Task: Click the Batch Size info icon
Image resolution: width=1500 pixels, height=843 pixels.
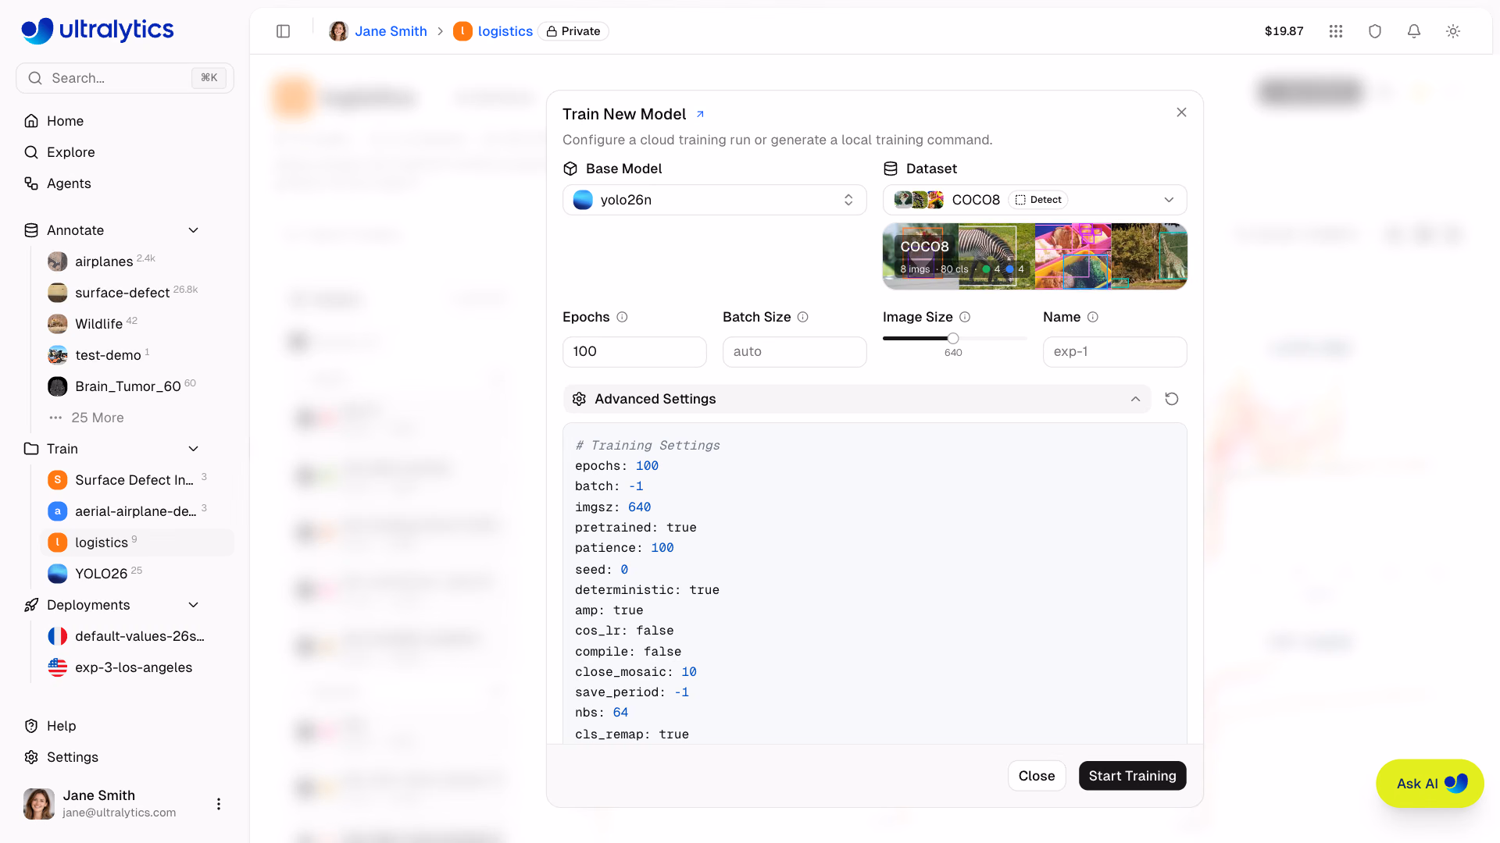Action: (x=802, y=317)
